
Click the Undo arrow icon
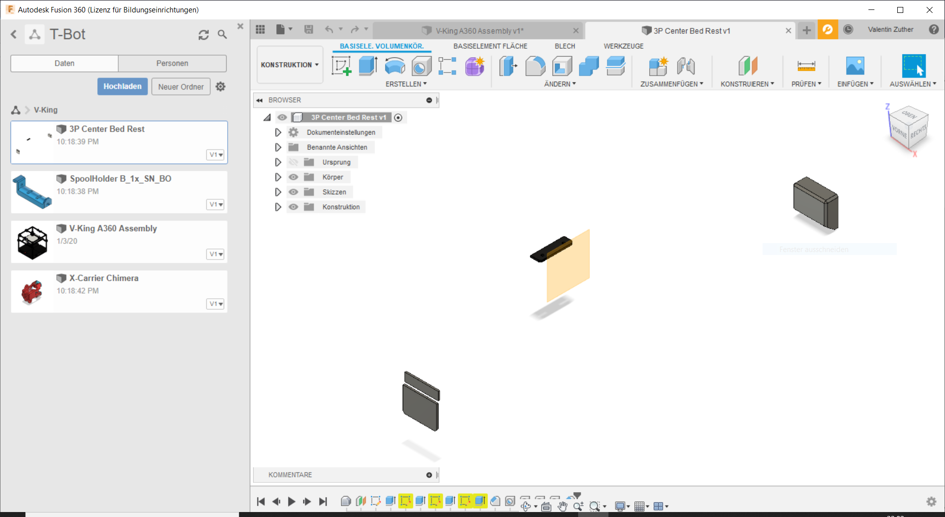pos(329,29)
